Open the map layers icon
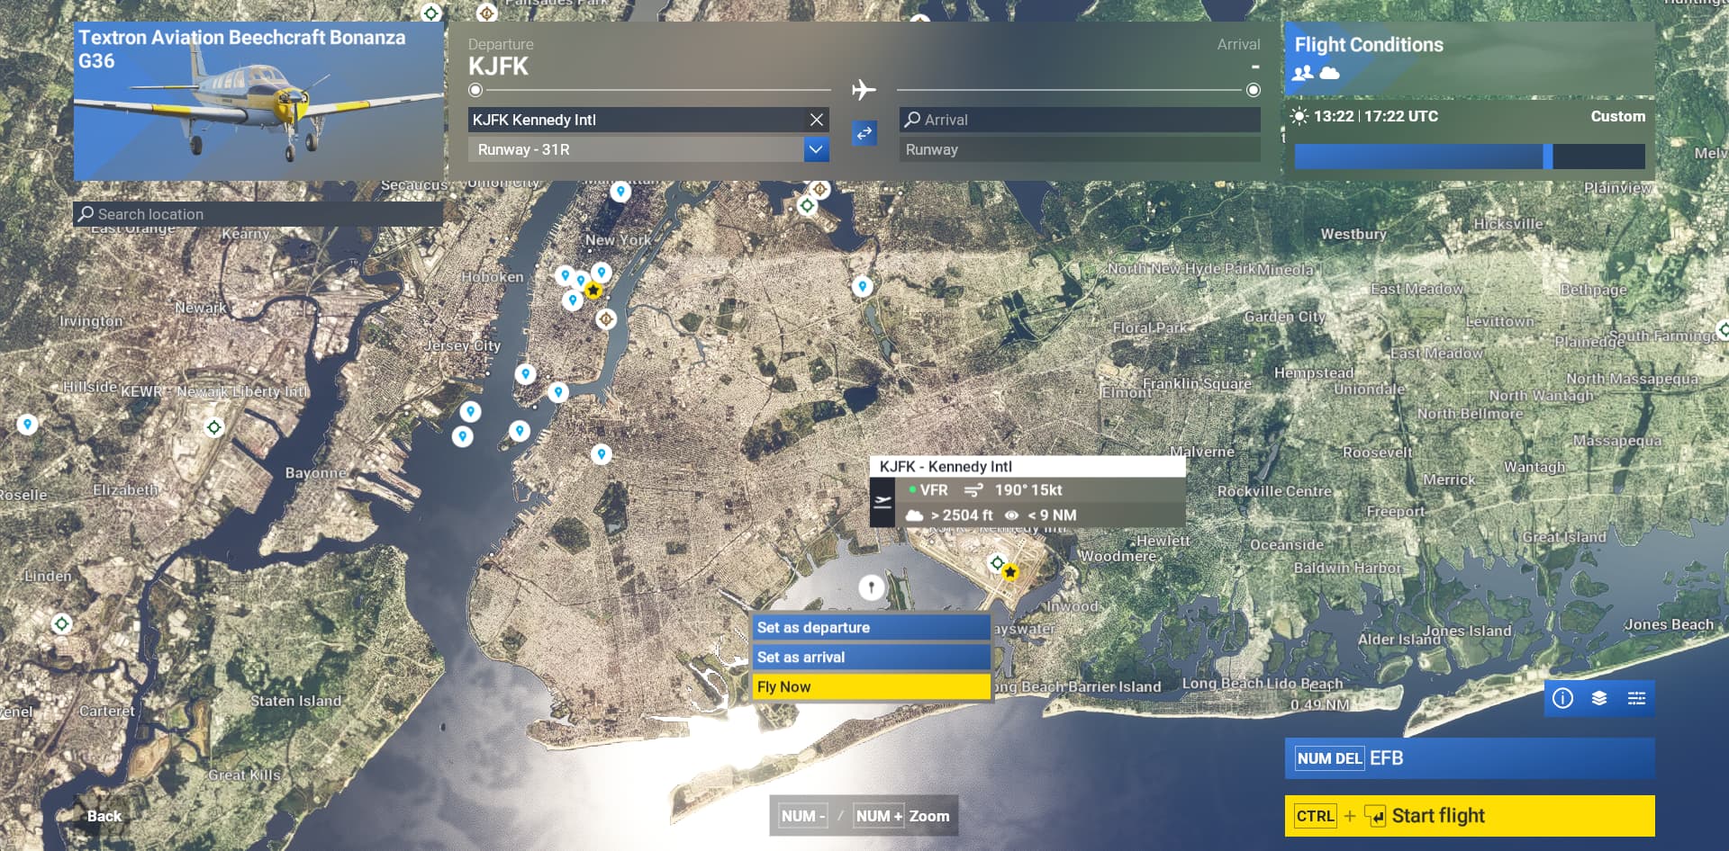1729x851 pixels. tap(1599, 698)
